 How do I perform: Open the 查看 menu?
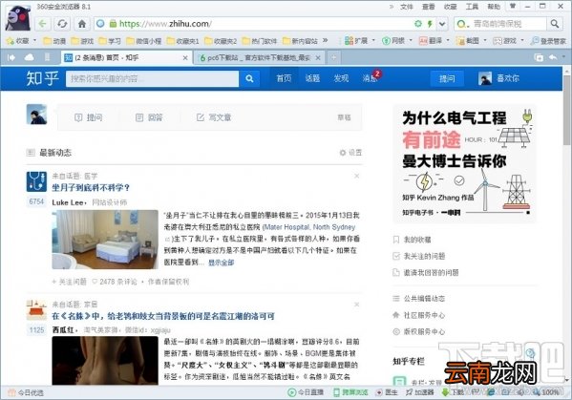click(x=428, y=7)
